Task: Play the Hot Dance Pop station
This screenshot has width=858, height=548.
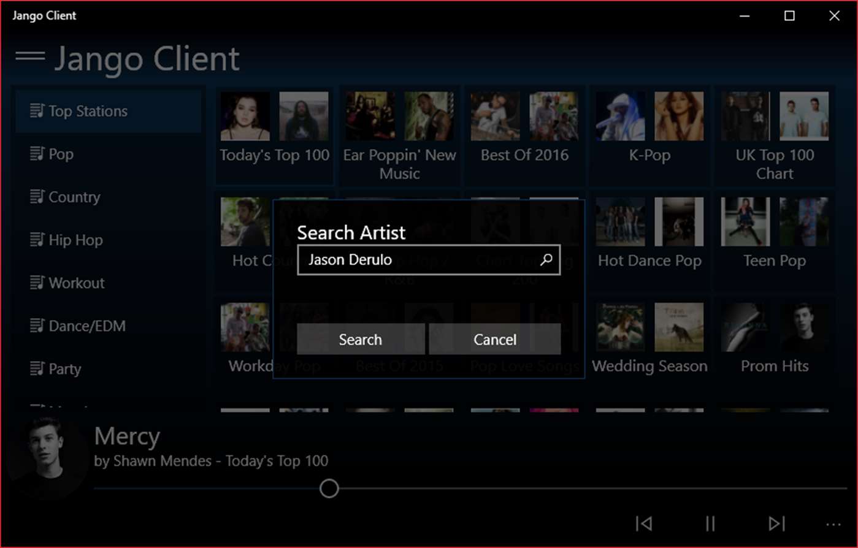Action: [650, 241]
